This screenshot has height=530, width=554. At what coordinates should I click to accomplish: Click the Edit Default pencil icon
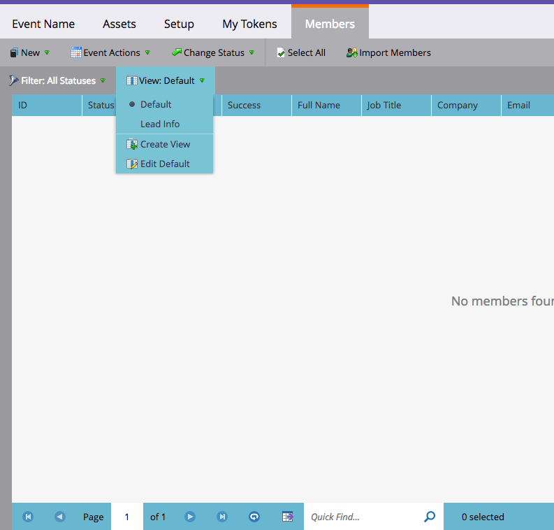tap(132, 164)
